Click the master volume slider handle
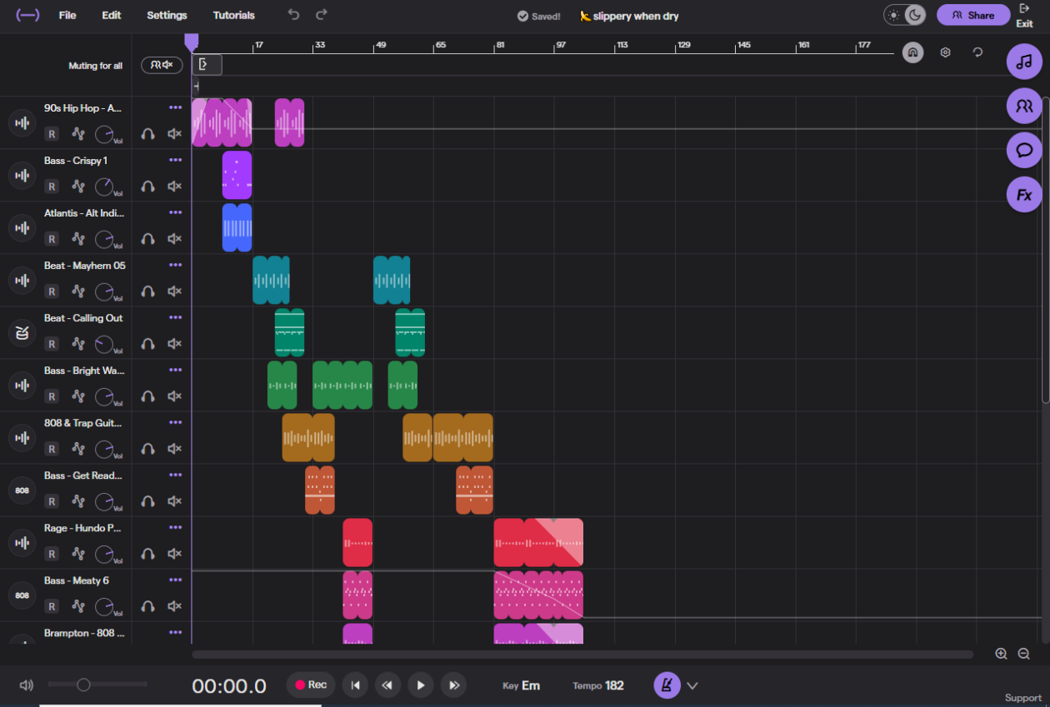 point(83,685)
